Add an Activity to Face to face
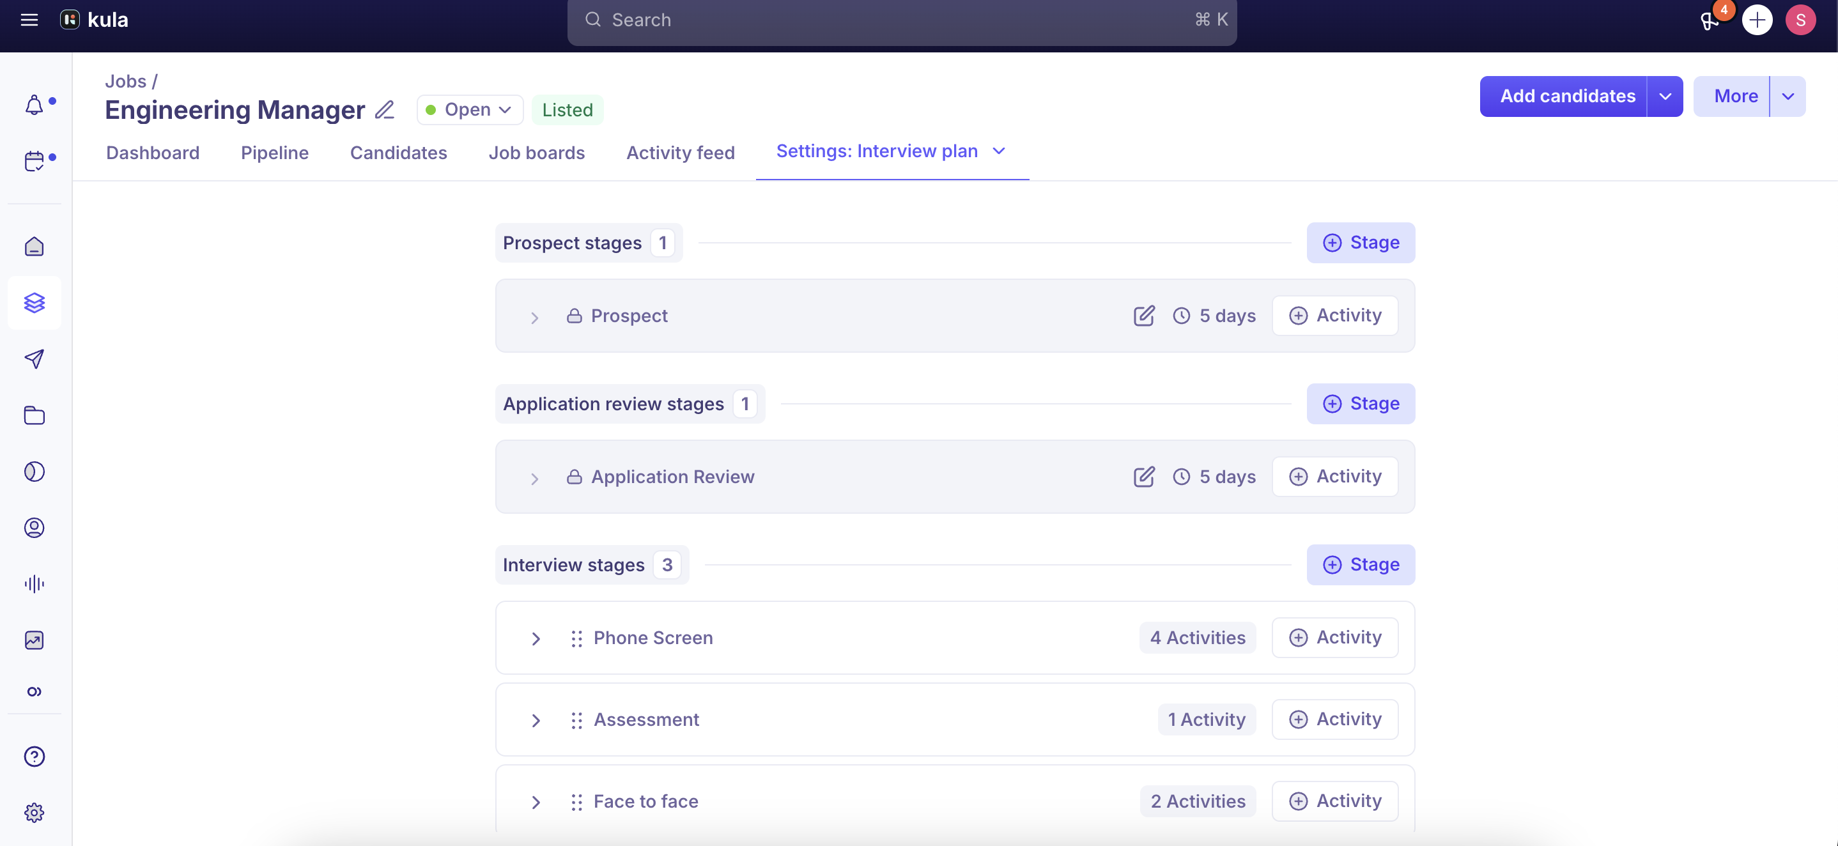 pyautogui.click(x=1335, y=802)
